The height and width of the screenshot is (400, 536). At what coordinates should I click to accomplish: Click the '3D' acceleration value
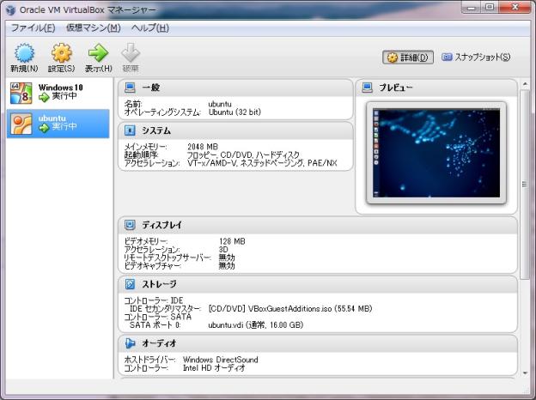(223, 250)
